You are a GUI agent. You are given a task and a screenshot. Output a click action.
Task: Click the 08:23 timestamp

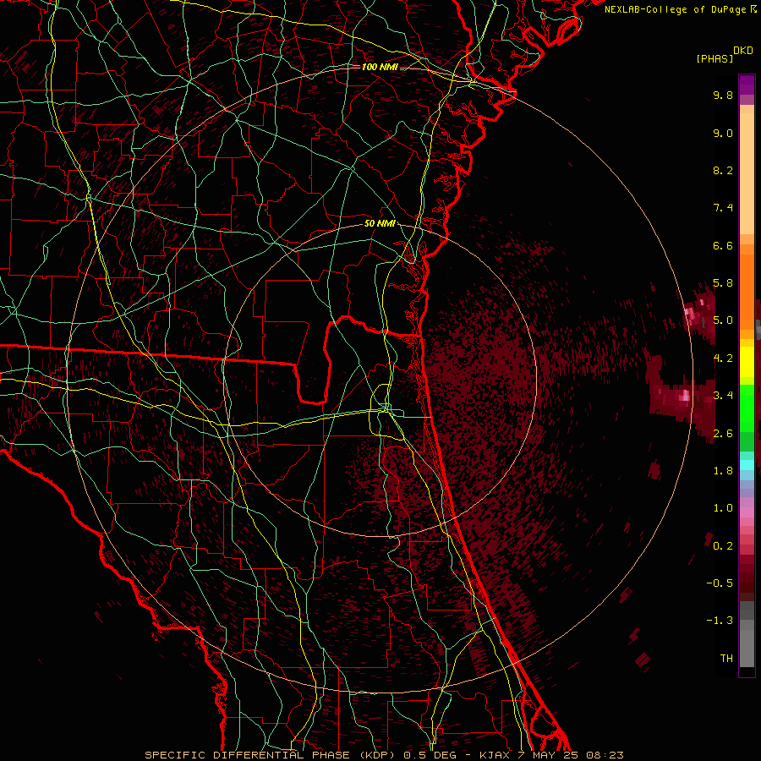coord(605,755)
